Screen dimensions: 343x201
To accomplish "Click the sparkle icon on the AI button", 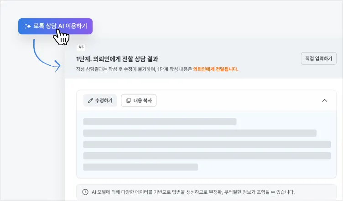I will point(28,26).
